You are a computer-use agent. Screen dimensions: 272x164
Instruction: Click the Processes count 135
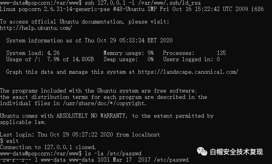click(x=221, y=53)
